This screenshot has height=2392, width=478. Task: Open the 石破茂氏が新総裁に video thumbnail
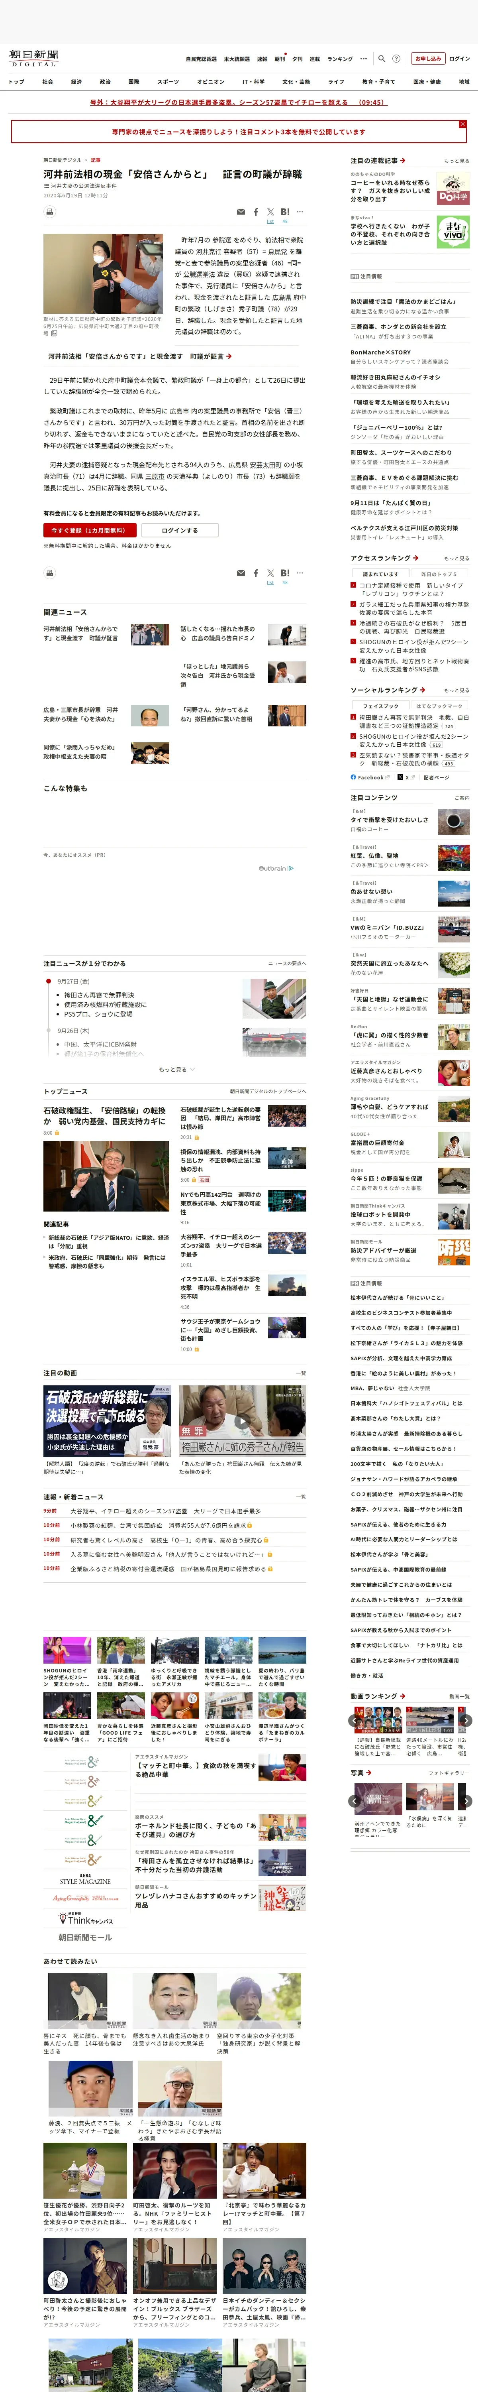(108, 1421)
